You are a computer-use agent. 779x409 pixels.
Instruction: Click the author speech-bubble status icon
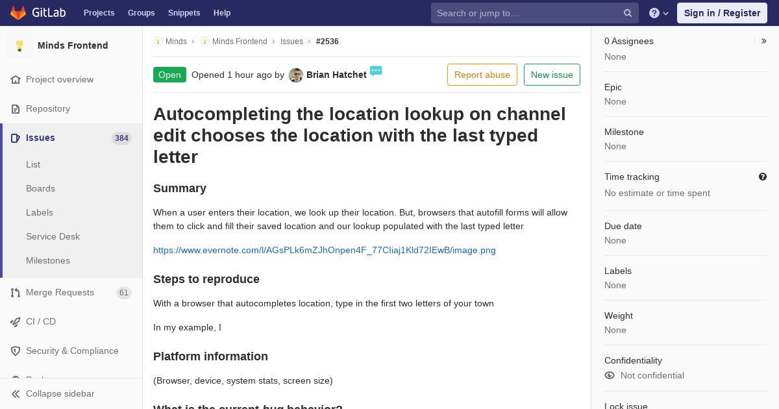tap(376, 71)
